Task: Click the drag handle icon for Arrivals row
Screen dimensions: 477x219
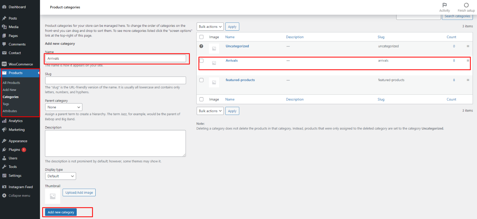Action: (468, 61)
